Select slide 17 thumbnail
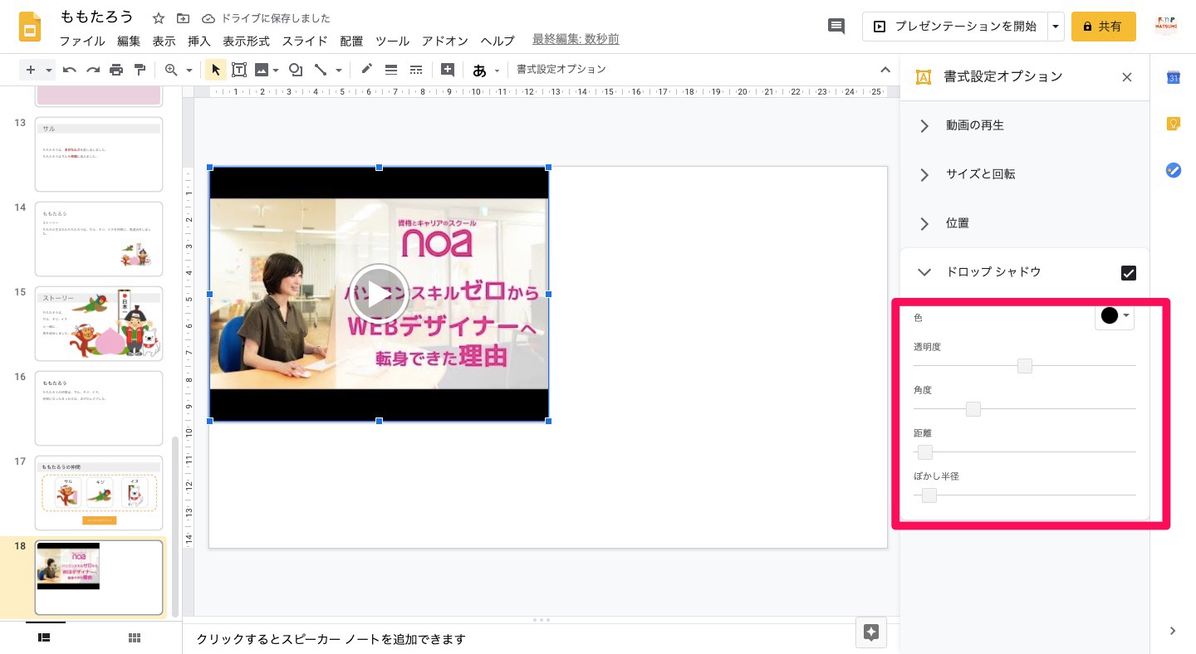 (x=99, y=493)
